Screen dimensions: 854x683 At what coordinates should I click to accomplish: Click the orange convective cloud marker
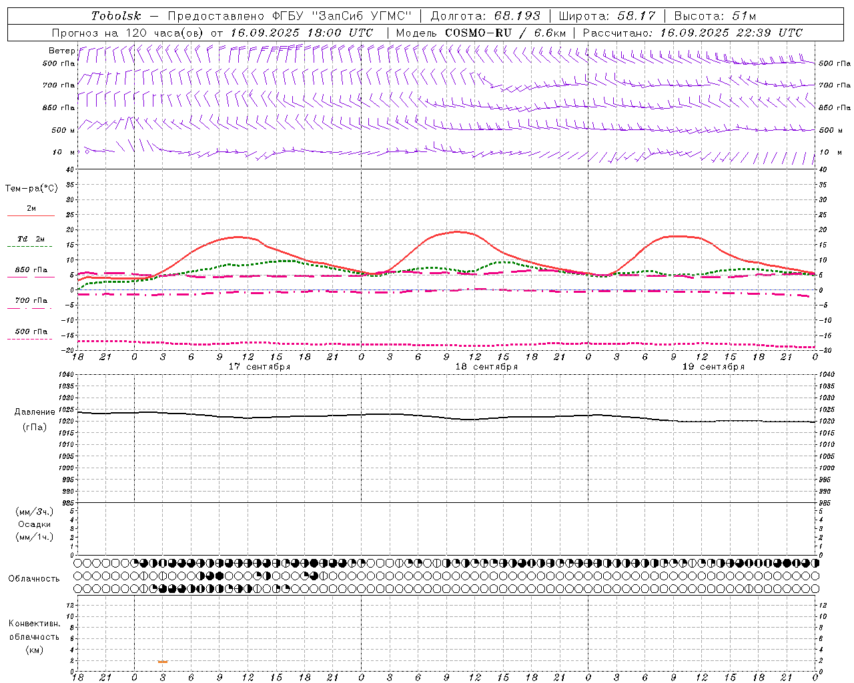click(x=163, y=662)
